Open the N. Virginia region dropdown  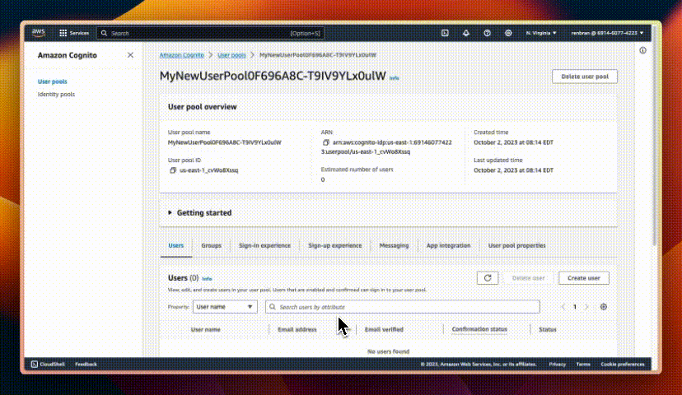coord(541,33)
